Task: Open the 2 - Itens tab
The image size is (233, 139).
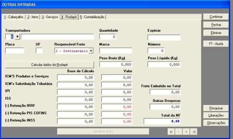Action: coord(33,17)
